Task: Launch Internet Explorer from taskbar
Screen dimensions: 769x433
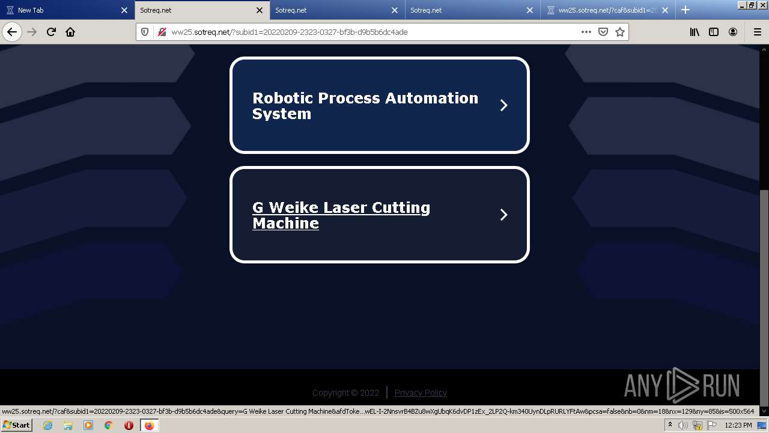Action: [47, 425]
